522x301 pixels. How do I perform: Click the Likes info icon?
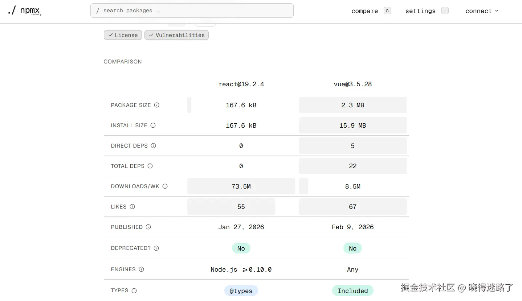pos(132,207)
